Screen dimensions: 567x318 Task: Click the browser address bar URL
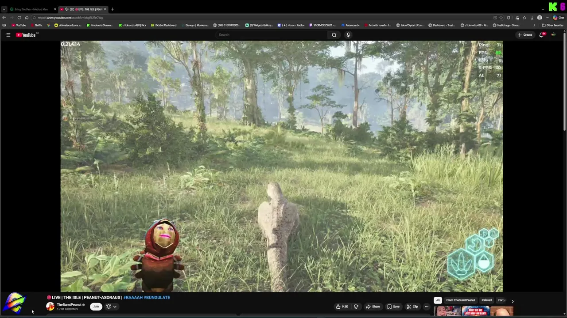(x=70, y=18)
